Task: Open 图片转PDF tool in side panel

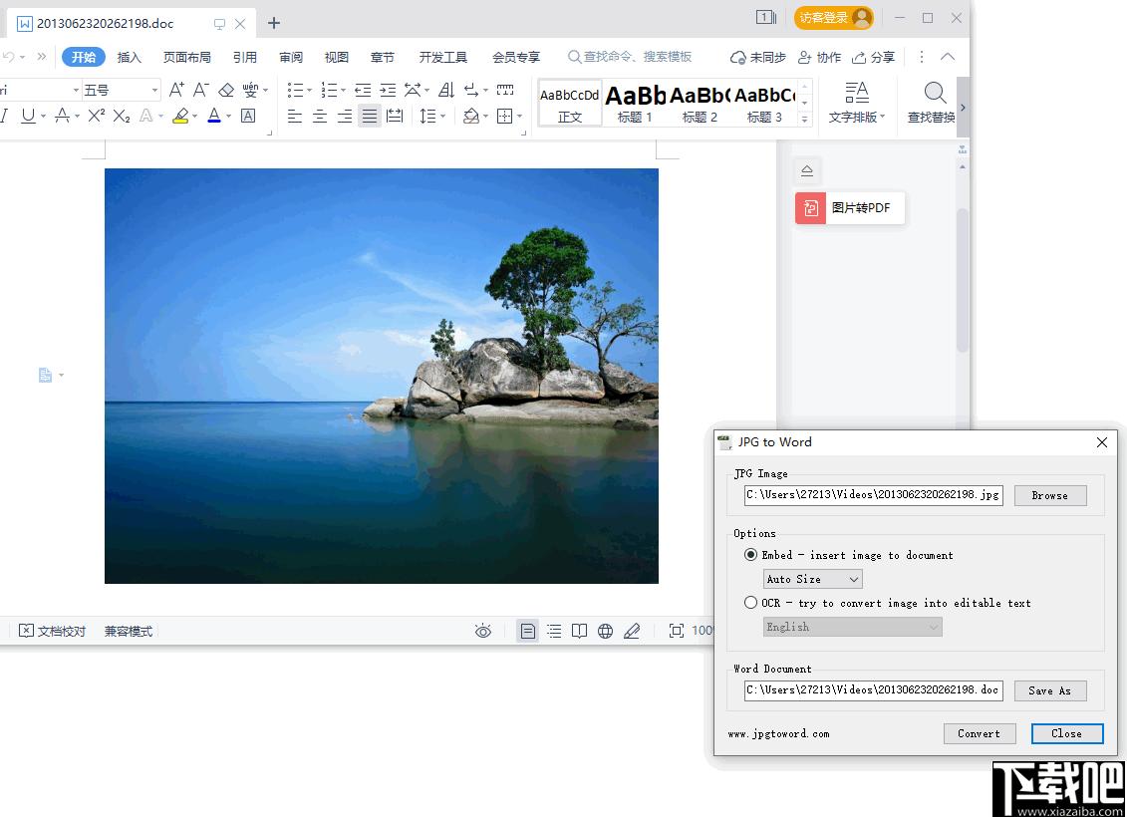Action: [x=850, y=207]
